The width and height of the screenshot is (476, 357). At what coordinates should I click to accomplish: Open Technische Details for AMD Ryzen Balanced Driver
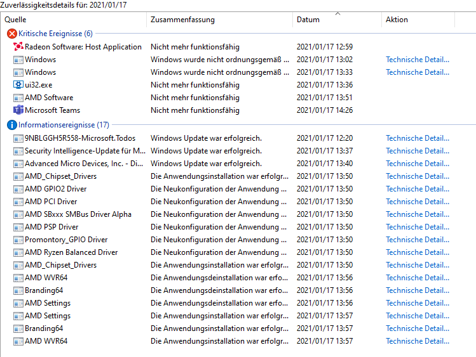pos(418,252)
